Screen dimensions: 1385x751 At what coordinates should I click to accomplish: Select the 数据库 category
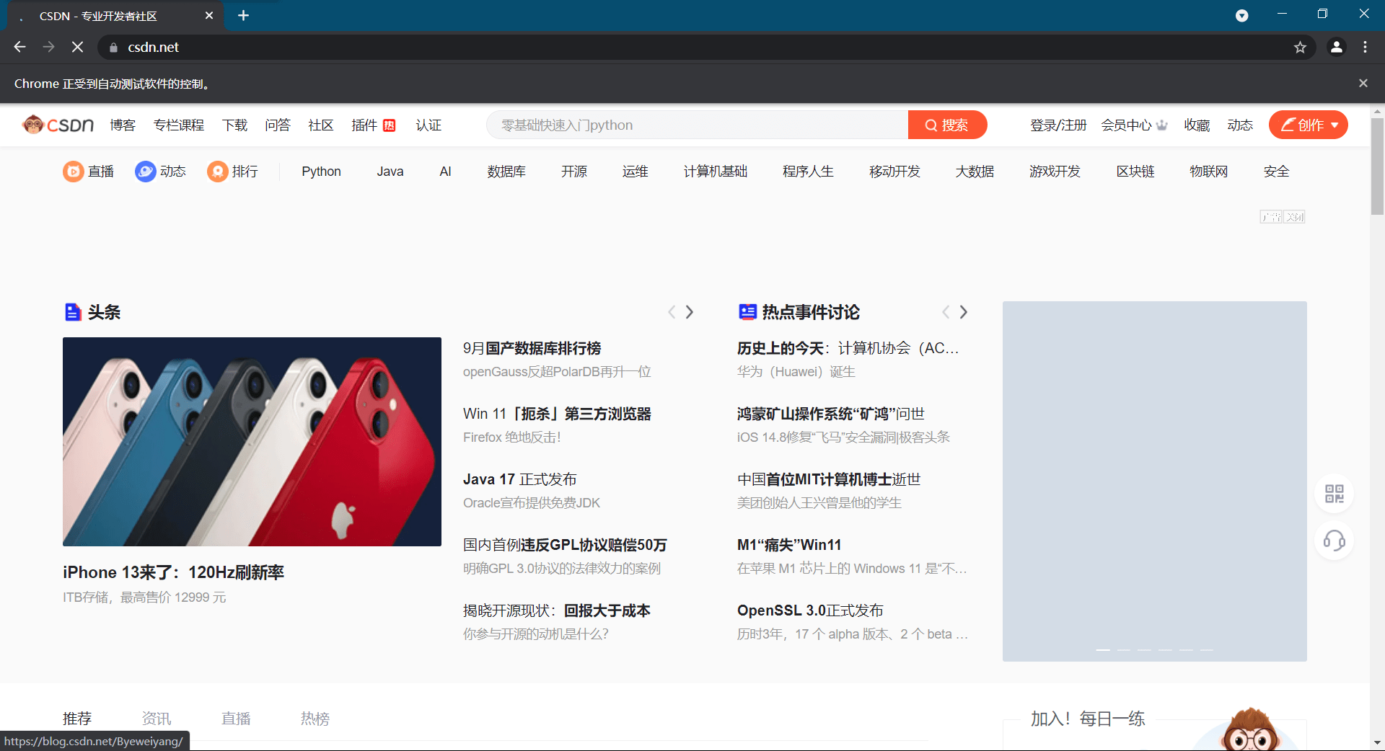click(x=506, y=172)
